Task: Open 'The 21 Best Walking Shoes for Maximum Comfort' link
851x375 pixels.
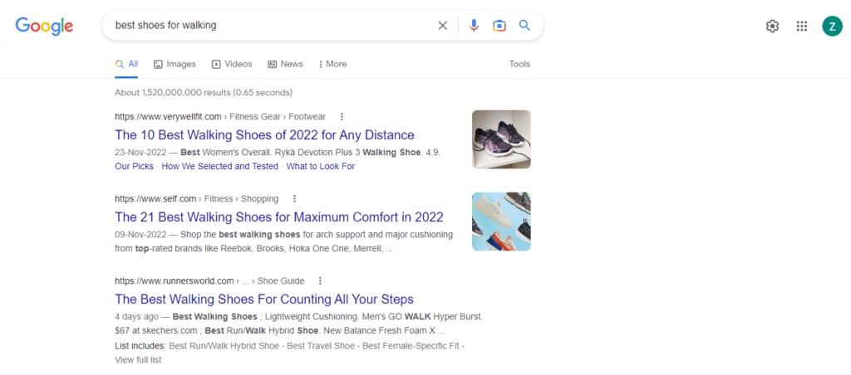Action: point(279,217)
